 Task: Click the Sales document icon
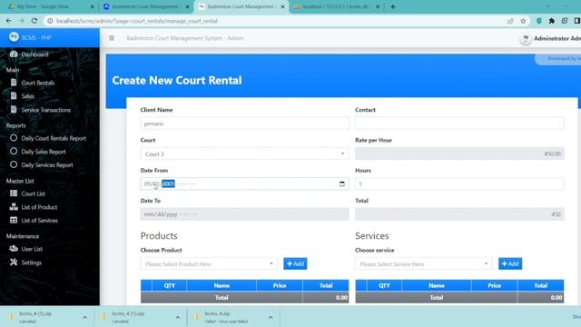(14, 95)
